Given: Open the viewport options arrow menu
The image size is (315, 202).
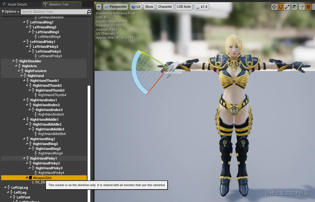Looking at the screenshot, I should [x=99, y=7].
